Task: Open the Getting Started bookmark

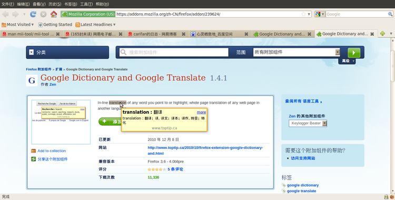Action: click(x=55, y=24)
